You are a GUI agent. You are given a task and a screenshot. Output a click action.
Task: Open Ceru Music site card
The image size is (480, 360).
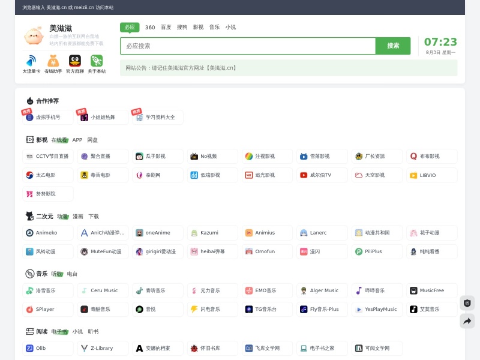[x=103, y=290]
